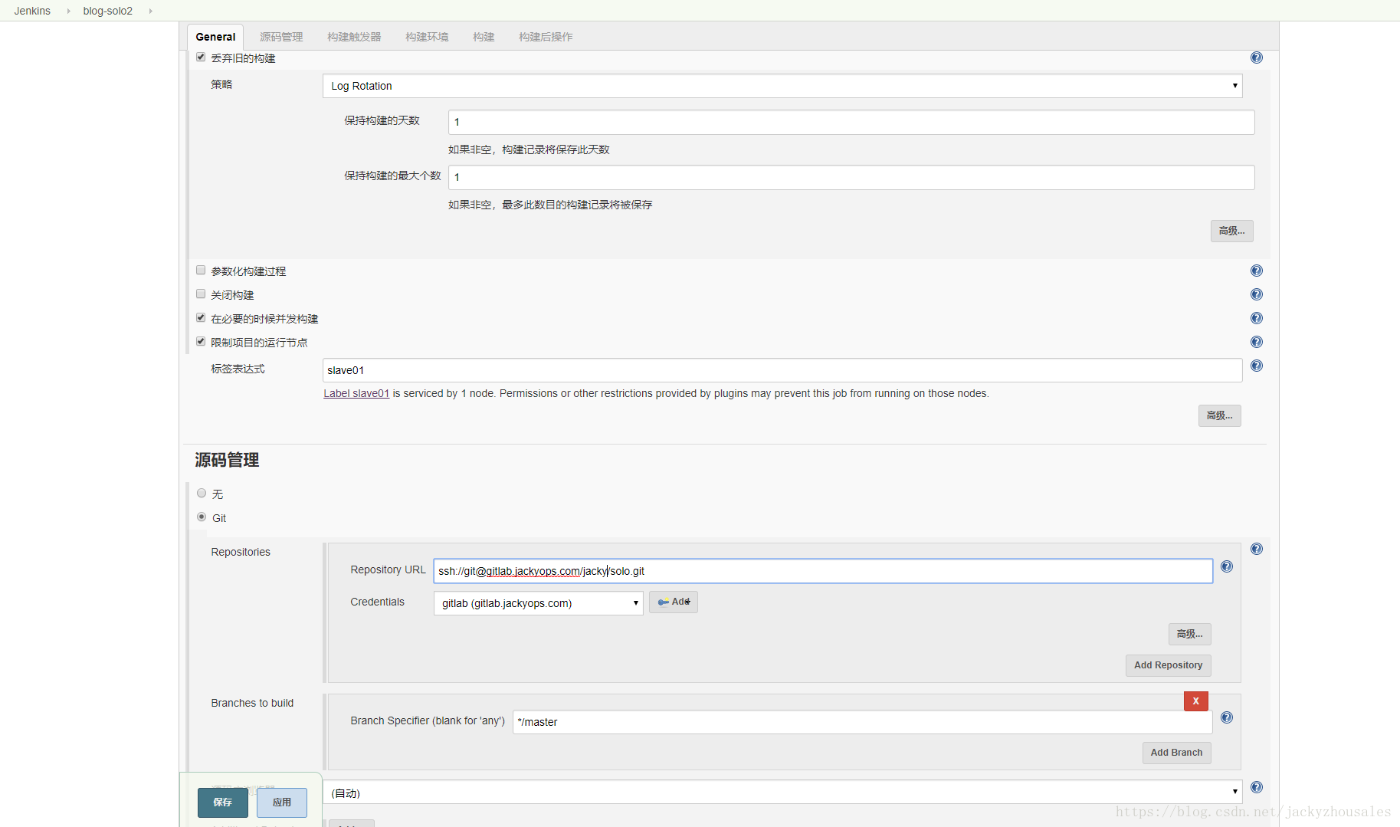Click the 应用 apply button
Screen dimensions: 1400x827
coord(282,802)
